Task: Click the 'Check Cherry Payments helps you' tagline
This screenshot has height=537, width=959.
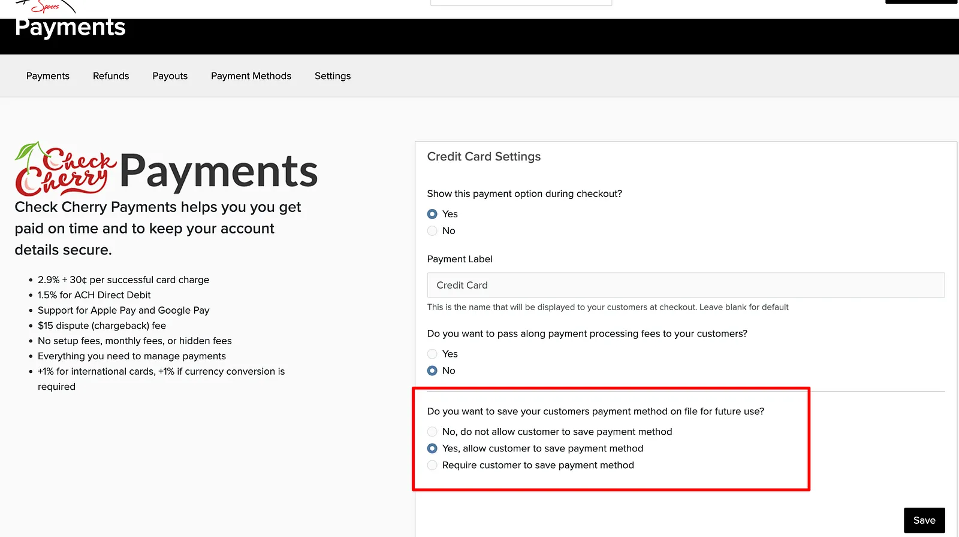Action: click(158, 229)
